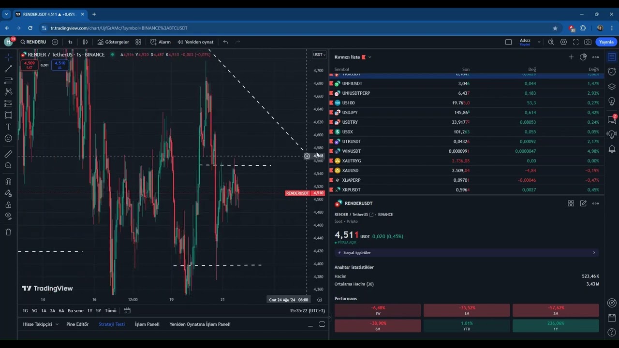Open the Sosyal içgörüler expander
619x348 pixels.
[x=467, y=253]
